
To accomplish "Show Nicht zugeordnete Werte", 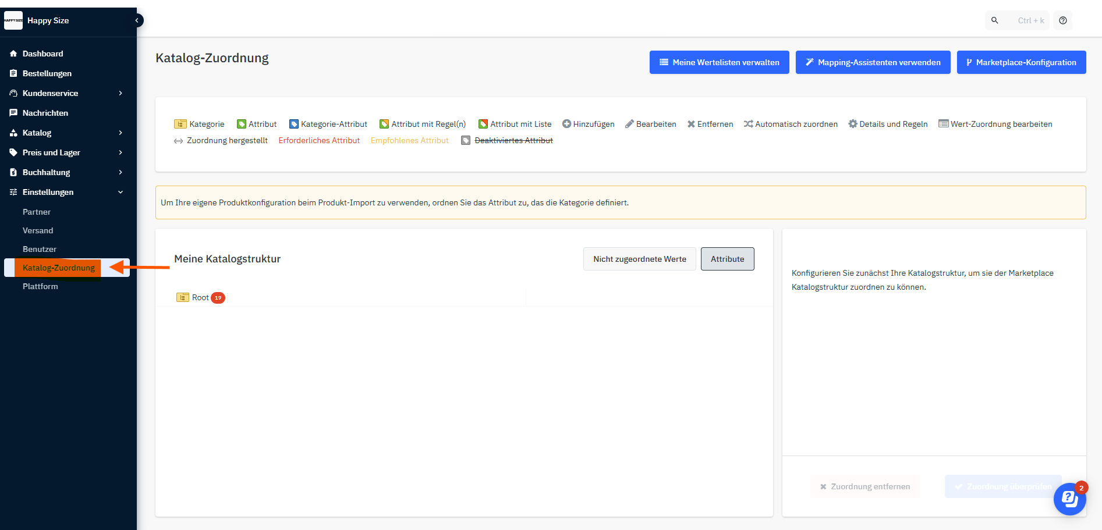I will coord(639,259).
